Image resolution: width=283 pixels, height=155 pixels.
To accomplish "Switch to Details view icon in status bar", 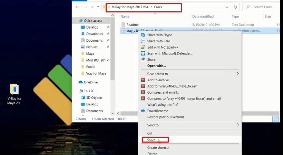I will pos(275,119).
